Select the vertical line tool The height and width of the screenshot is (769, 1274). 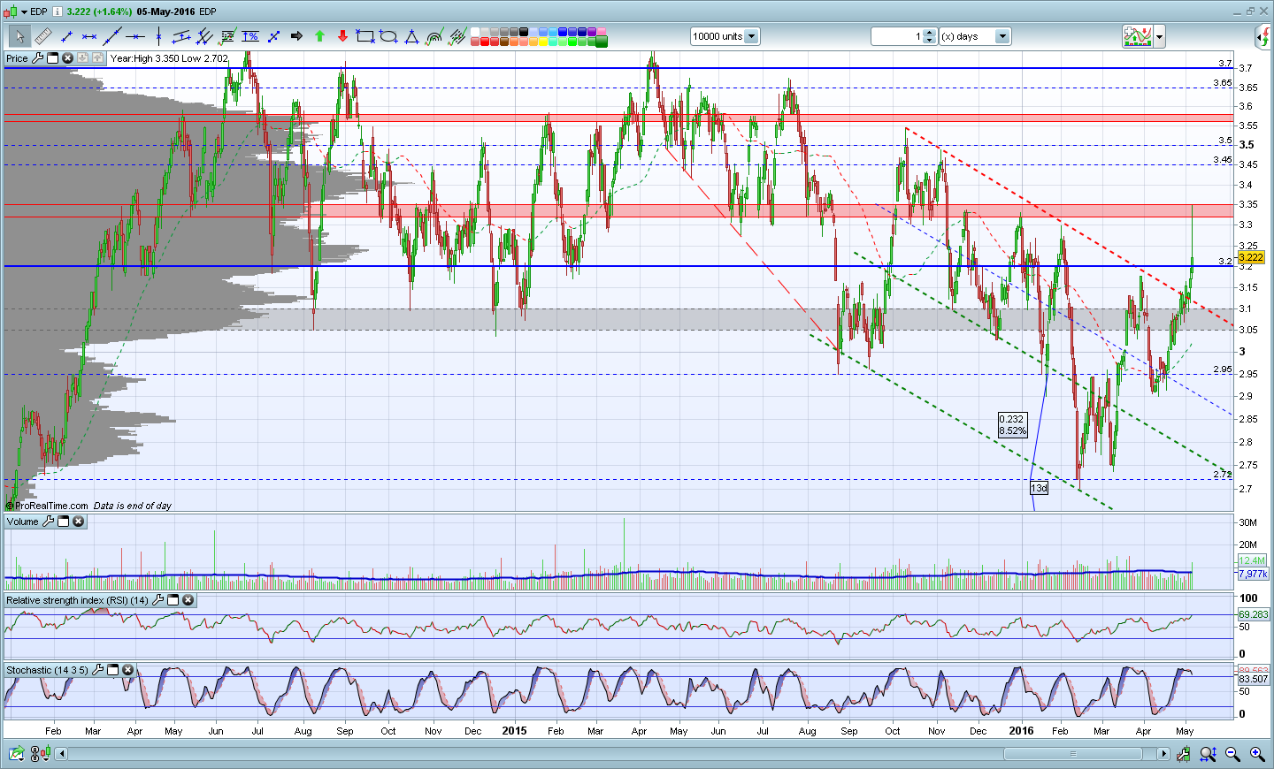[158, 36]
